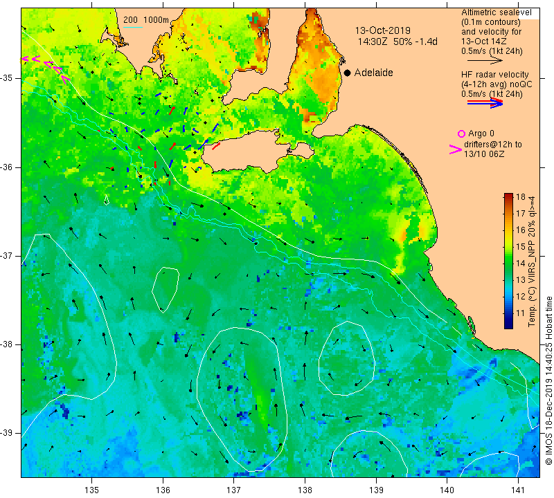Click the latitude axis label -37
Viewport: 554px width, 498px height.
(7, 255)
